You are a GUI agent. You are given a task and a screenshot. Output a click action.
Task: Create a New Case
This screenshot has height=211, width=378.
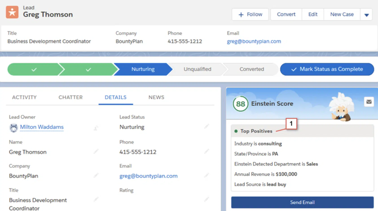click(x=342, y=15)
